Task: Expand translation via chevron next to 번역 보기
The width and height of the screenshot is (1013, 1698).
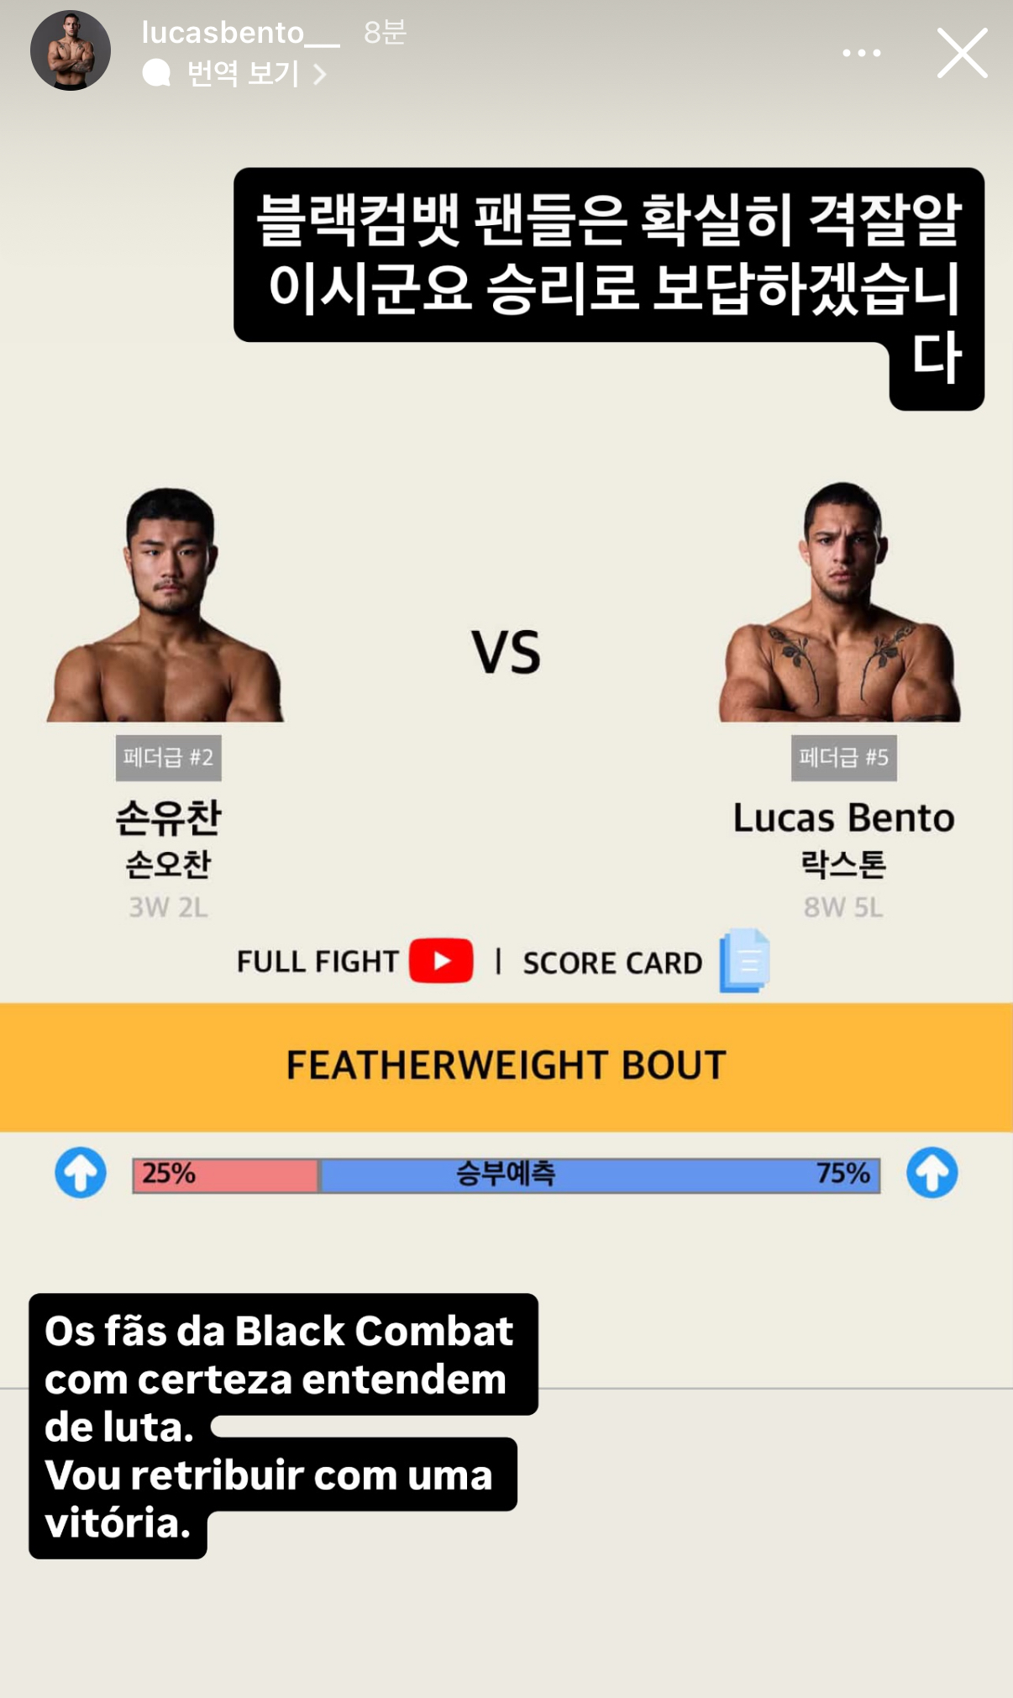Action: pyautogui.click(x=319, y=75)
